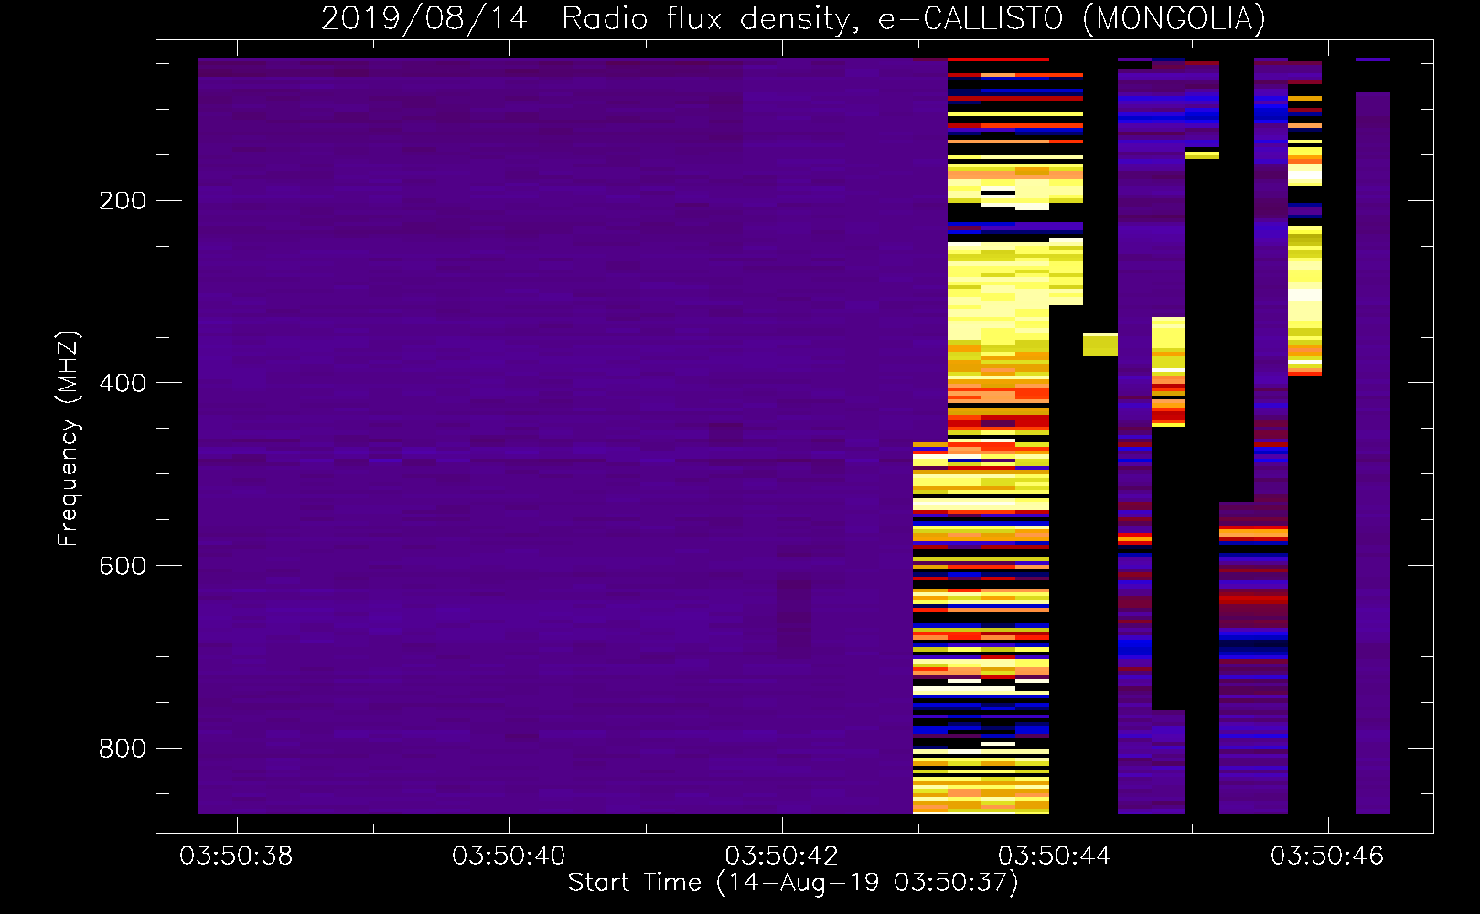Click the 400 frequency tick label
This screenshot has height=914, width=1480.
(122, 383)
